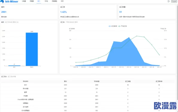Click the last column header of the table

(x=159, y=81)
